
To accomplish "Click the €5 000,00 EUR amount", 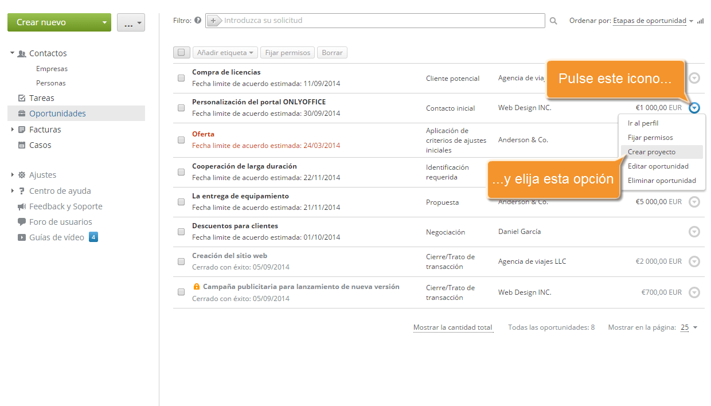I will [x=659, y=202].
